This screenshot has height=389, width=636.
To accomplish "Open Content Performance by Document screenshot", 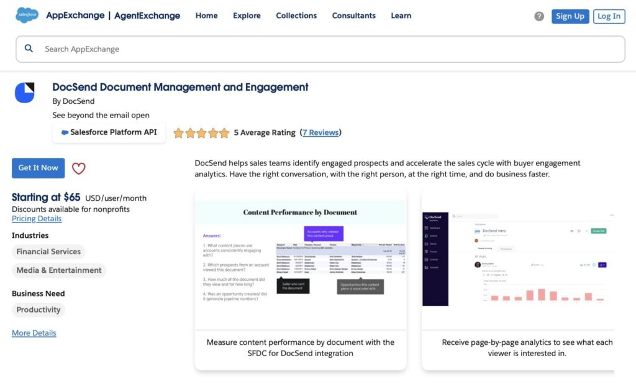I will [300, 260].
